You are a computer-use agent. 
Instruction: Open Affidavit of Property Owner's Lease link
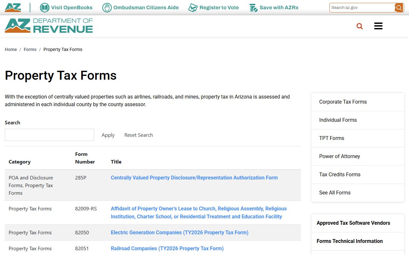(x=199, y=213)
